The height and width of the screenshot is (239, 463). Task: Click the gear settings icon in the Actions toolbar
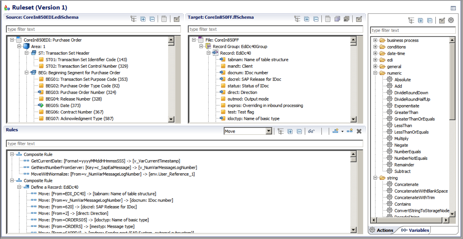[x=451, y=20]
